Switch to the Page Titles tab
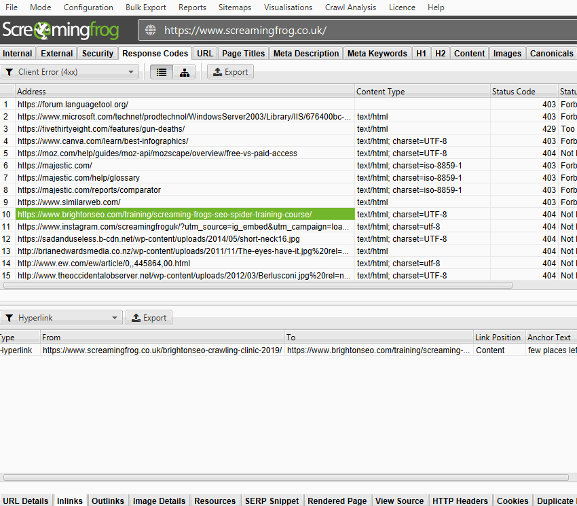The image size is (577, 506). click(x=243, y=54)
